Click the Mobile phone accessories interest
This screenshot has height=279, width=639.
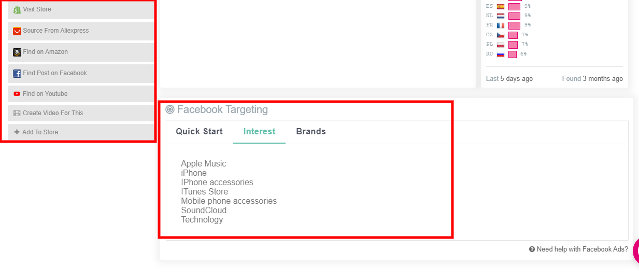coord(229,201)
